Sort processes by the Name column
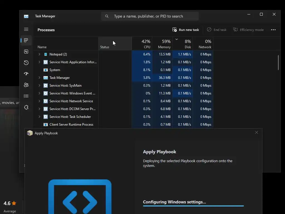The height and width of the screenshot is (214, 285). (x=66, y=44)
